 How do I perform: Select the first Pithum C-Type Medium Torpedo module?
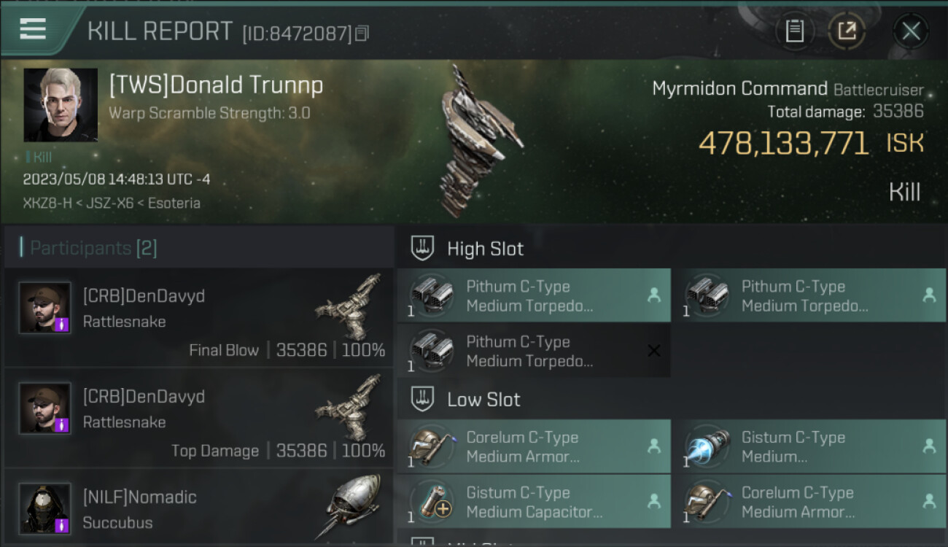[534, 295]
